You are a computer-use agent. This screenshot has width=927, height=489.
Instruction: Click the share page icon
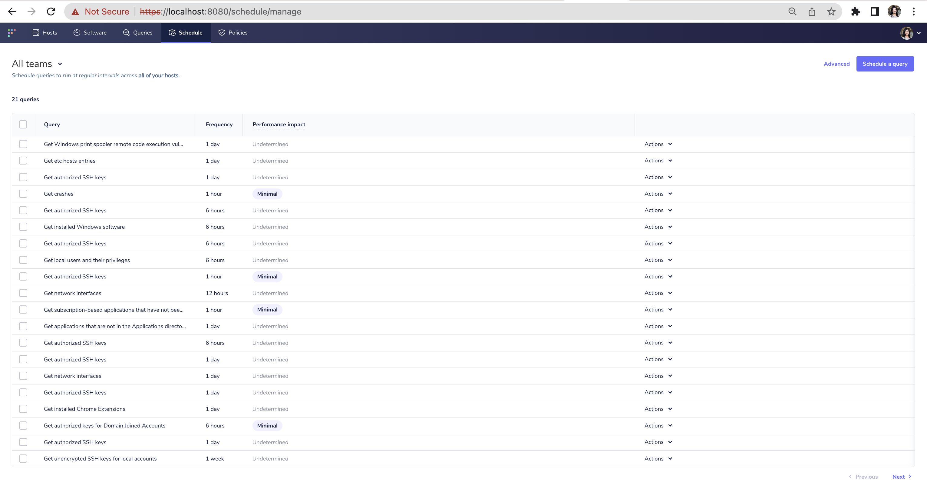coord(812,12)
